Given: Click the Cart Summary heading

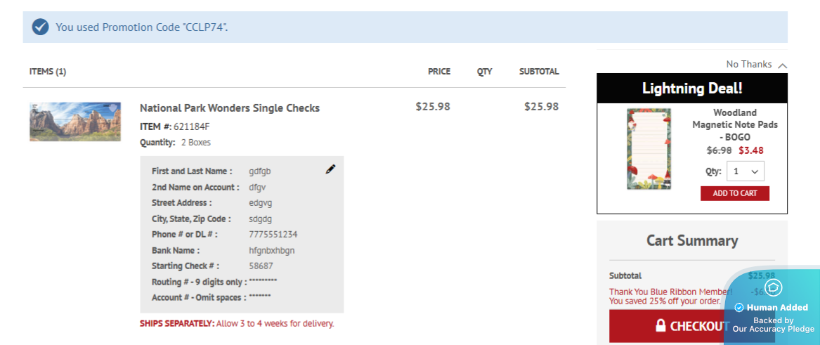Looking at the screenshot, I should (691, 241).
